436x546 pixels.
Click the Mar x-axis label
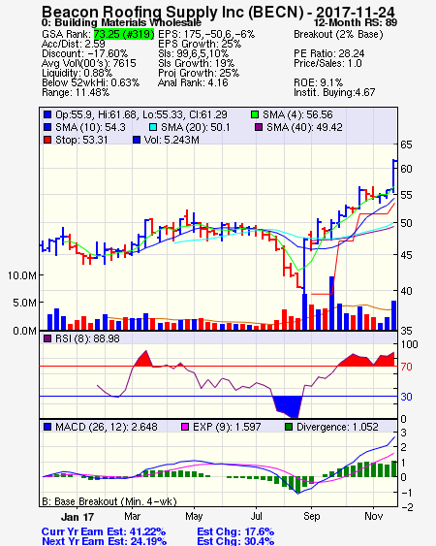(x=132, y=516)
